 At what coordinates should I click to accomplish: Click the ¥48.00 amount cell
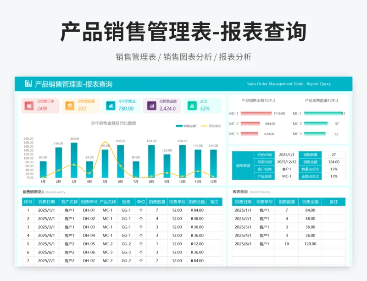point(197,219)
